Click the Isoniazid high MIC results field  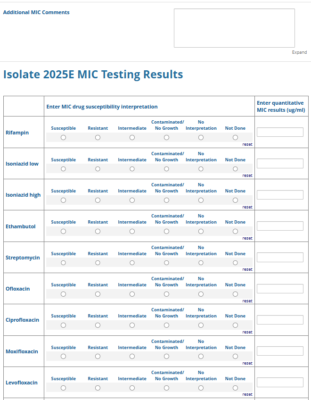280,195
